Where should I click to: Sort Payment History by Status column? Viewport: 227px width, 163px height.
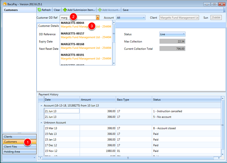pyautogui.click(x=186, y=100)
